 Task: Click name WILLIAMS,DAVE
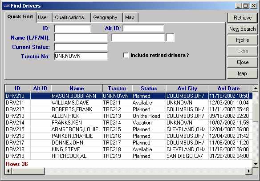[x=70, y=103]
